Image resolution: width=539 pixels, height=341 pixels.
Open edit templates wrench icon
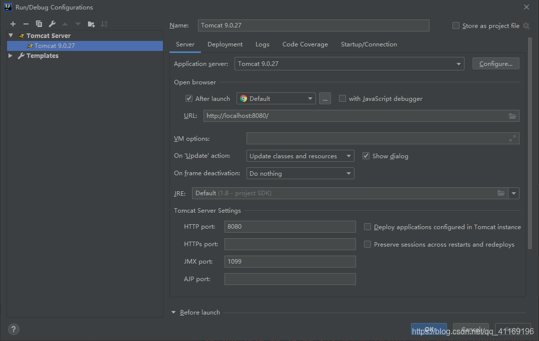click(52, 24)
